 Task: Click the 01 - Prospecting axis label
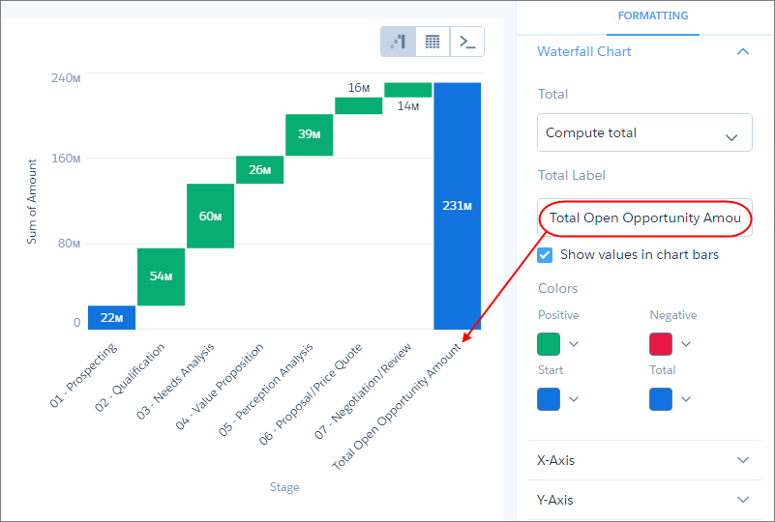pos(84,375)
